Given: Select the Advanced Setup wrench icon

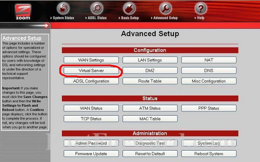Looking at the screenshot, I should tap(165, 8).
